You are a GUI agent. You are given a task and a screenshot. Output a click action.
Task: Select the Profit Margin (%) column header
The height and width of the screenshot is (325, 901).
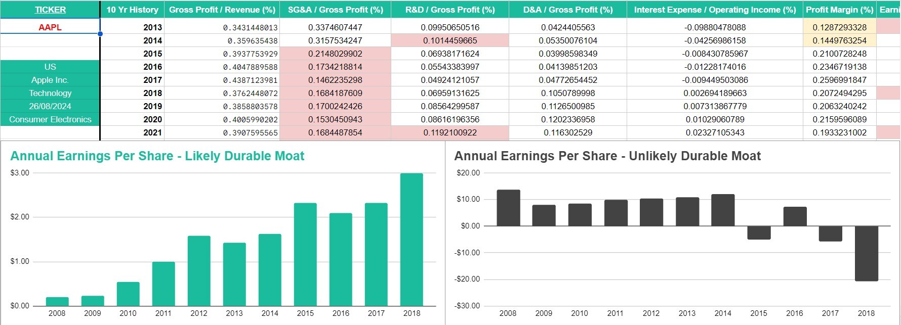click(839, 10)
